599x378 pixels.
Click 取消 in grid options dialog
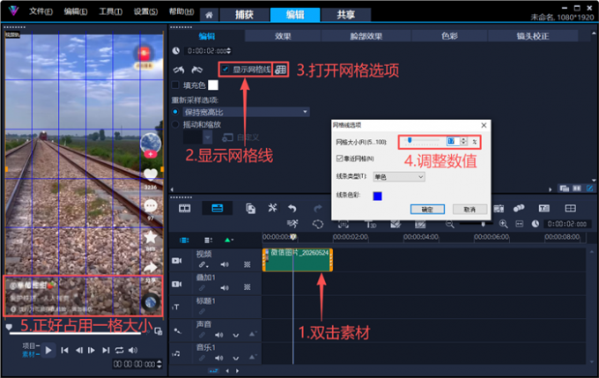[x=470, y=209]
